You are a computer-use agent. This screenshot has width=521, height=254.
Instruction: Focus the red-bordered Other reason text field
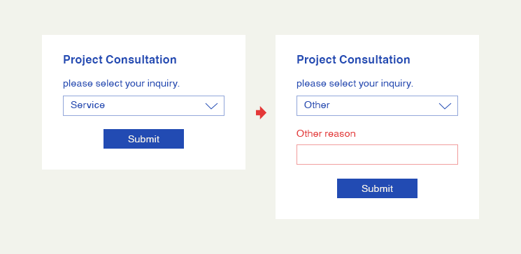coord(377,154)
